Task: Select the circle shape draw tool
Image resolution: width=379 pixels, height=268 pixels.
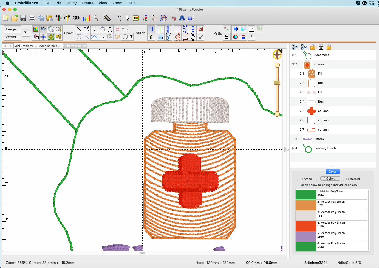Action: point(125,37)
